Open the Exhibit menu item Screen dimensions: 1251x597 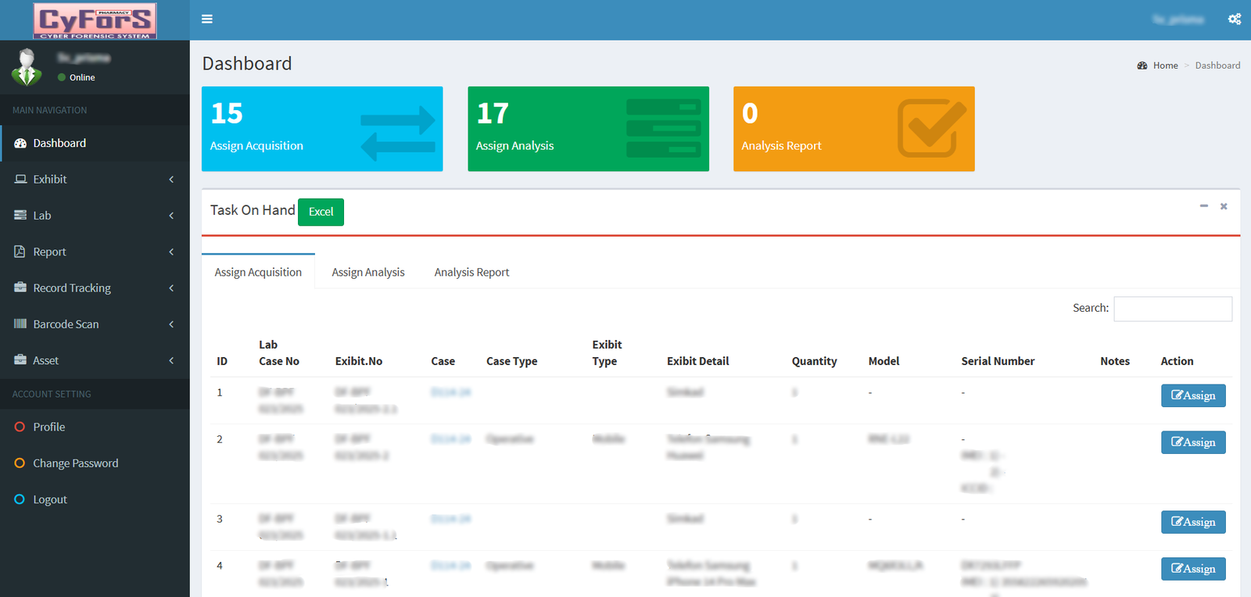coord(95,179)
